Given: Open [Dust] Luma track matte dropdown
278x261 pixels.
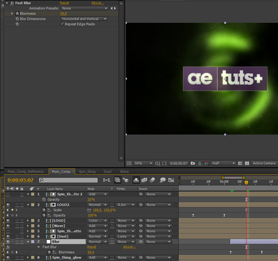Looking at the screenshot, I should pyautogui.click(x=126, y=236).
